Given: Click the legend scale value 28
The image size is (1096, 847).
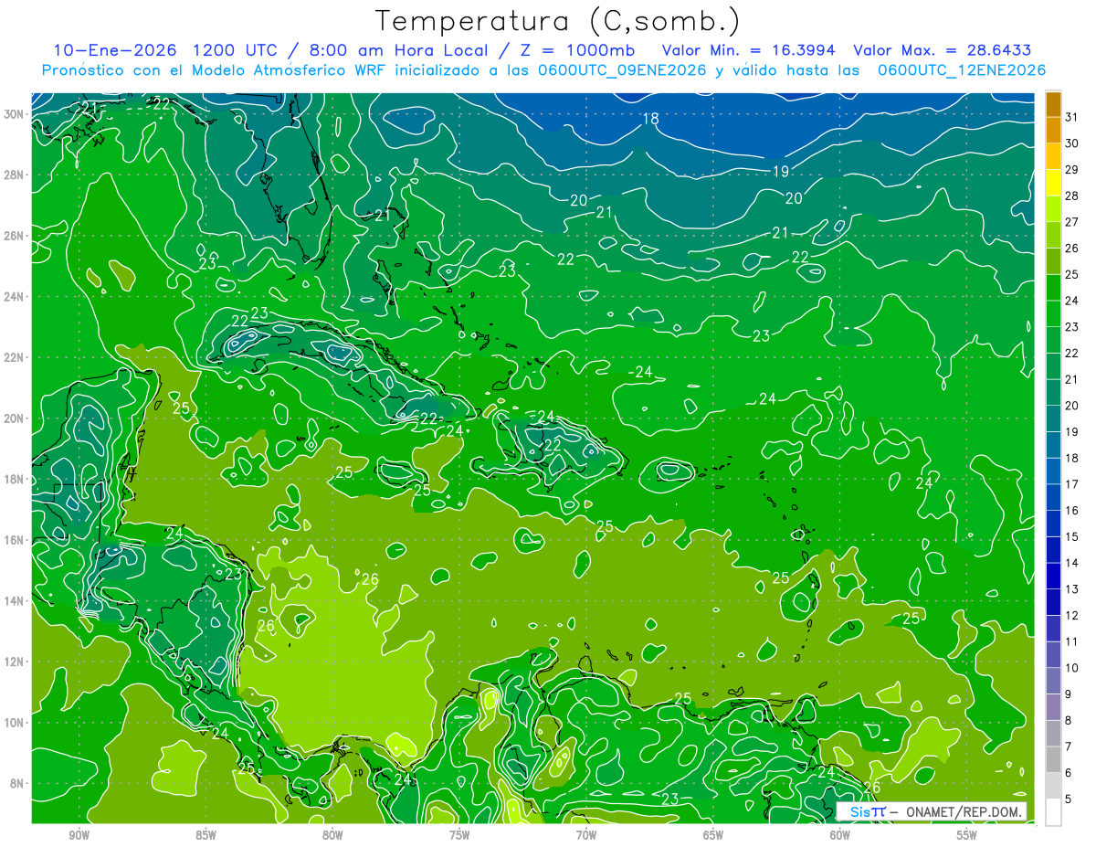Looking at the screenshot, I should click(x=1072, y=196).
